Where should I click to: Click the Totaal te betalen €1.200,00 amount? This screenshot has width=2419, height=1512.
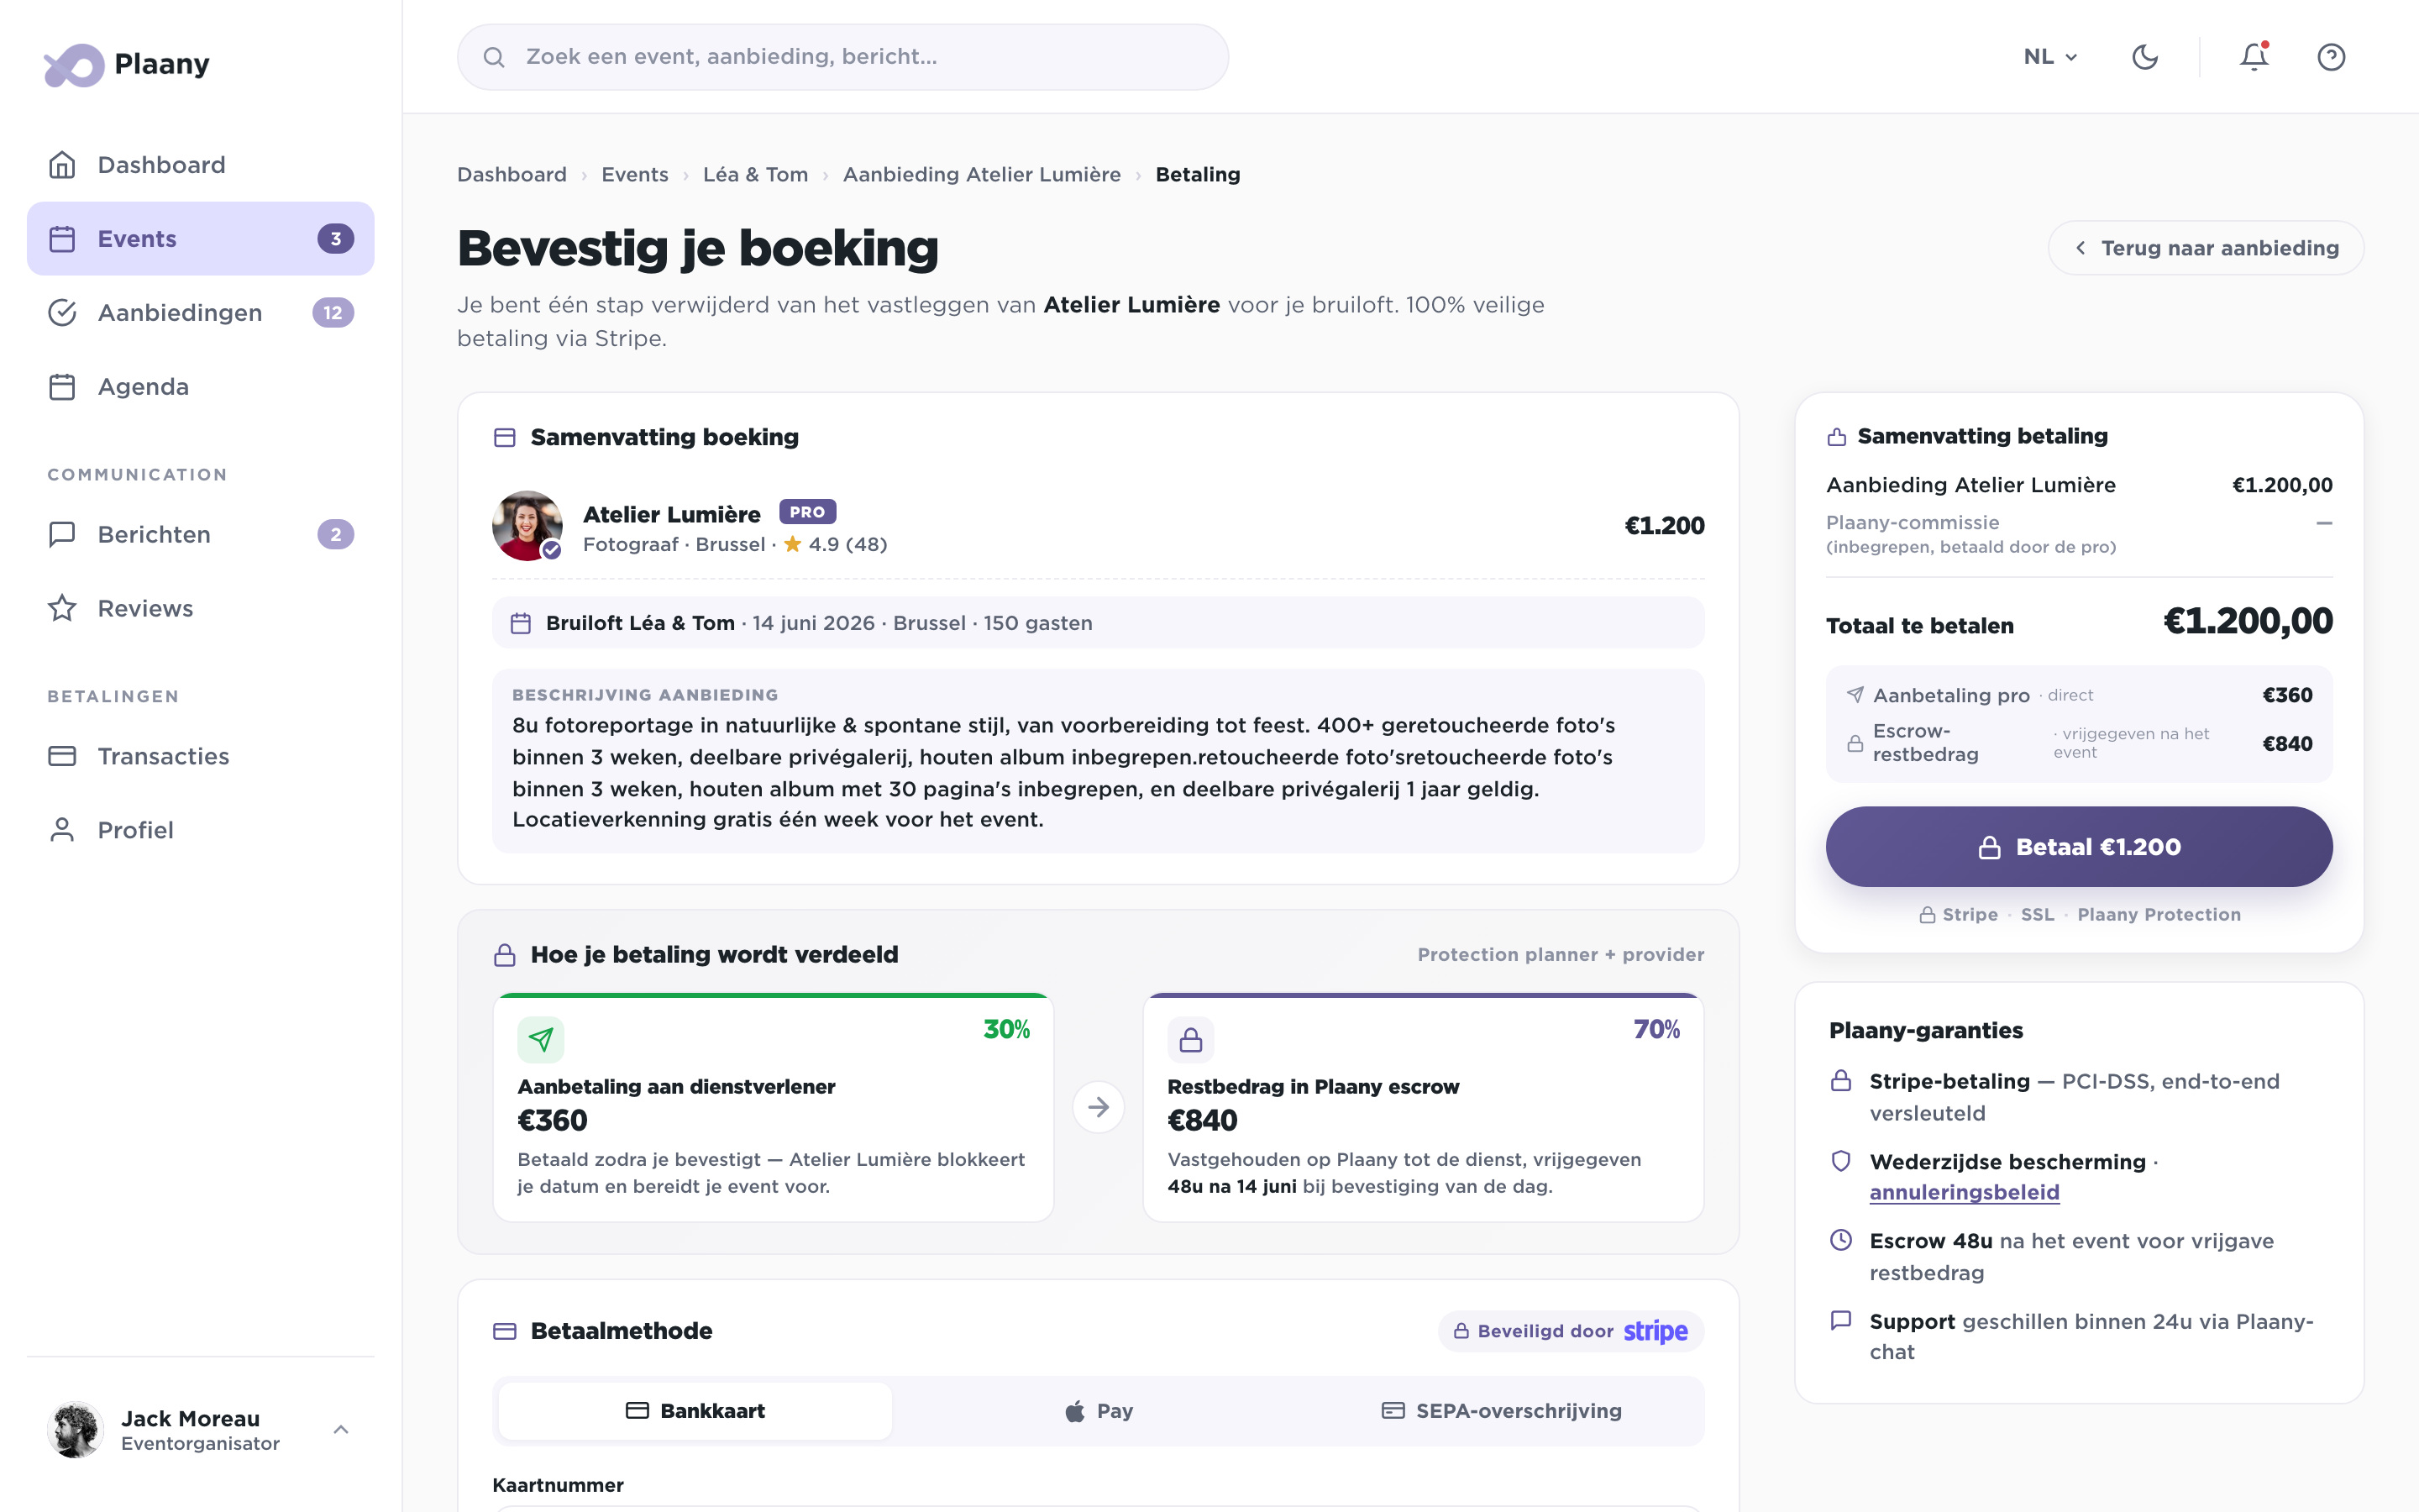point(2247,622)
